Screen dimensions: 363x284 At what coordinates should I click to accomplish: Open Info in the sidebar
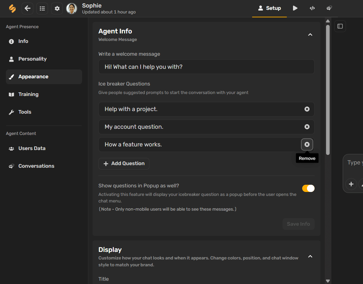tap(44, 41)
